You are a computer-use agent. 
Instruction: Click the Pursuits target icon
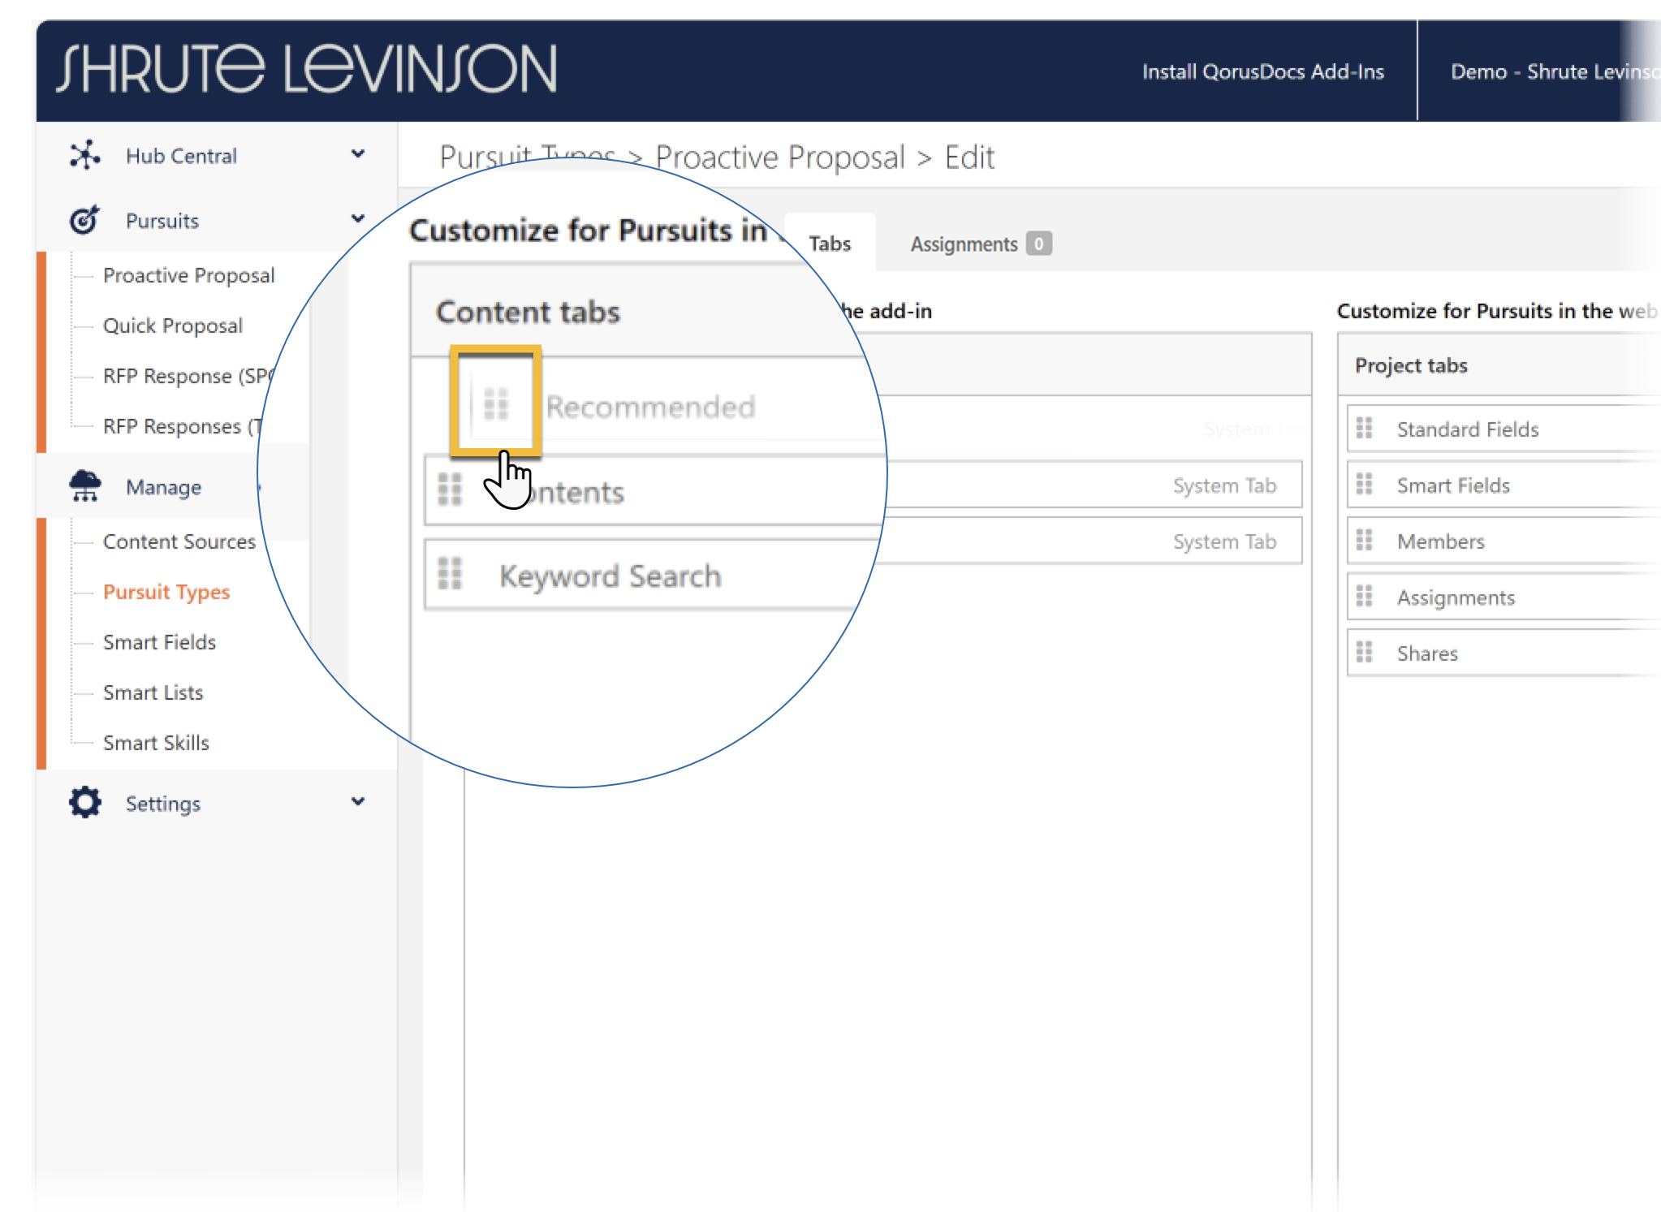coord(84,220)
